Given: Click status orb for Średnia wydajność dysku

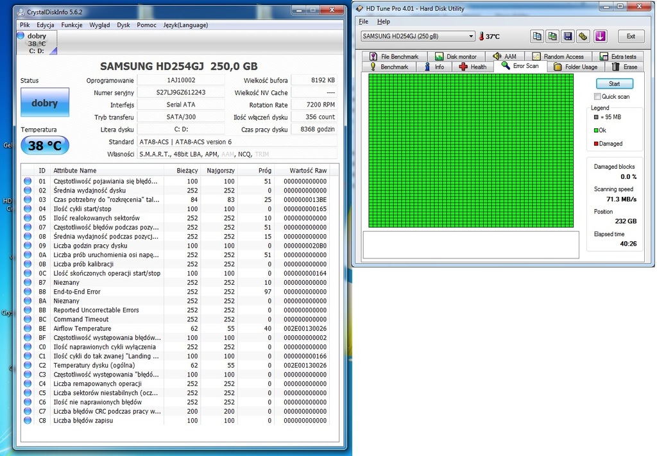Looking at the screenshot, I should pyautogui.click(x=28, y=190).
